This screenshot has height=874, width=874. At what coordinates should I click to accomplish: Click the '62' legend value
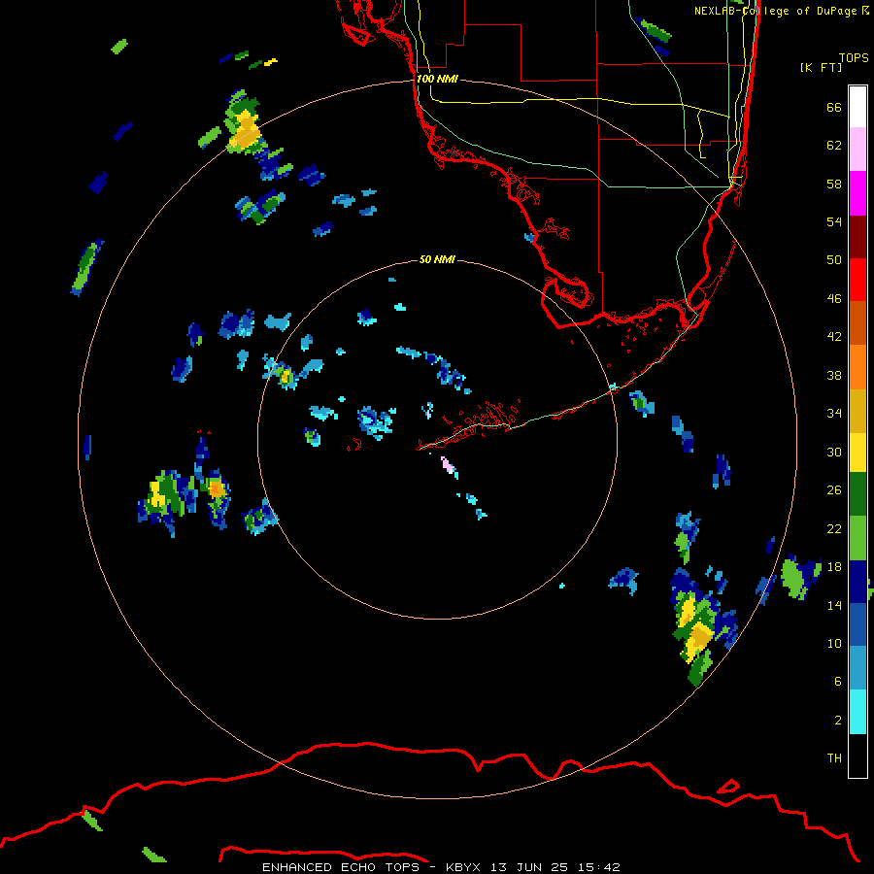tap(834, 145)
